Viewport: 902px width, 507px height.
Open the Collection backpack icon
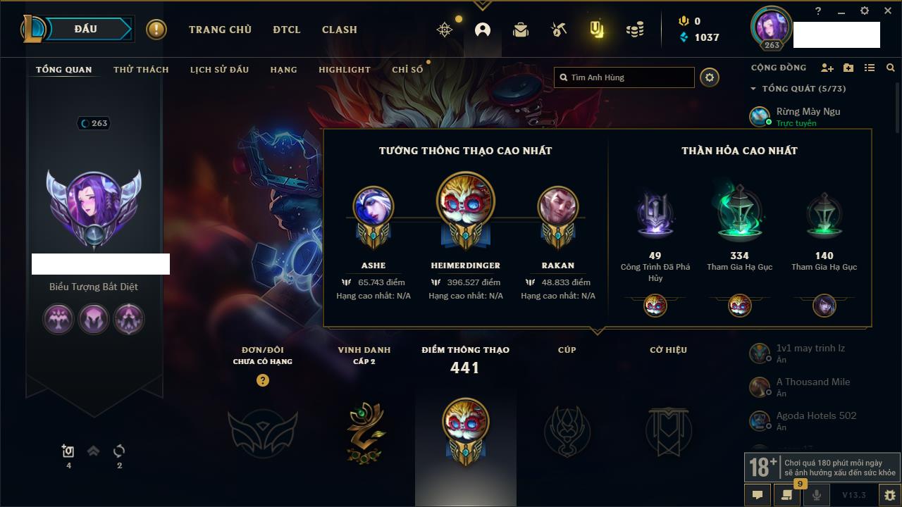pos(521,30)
